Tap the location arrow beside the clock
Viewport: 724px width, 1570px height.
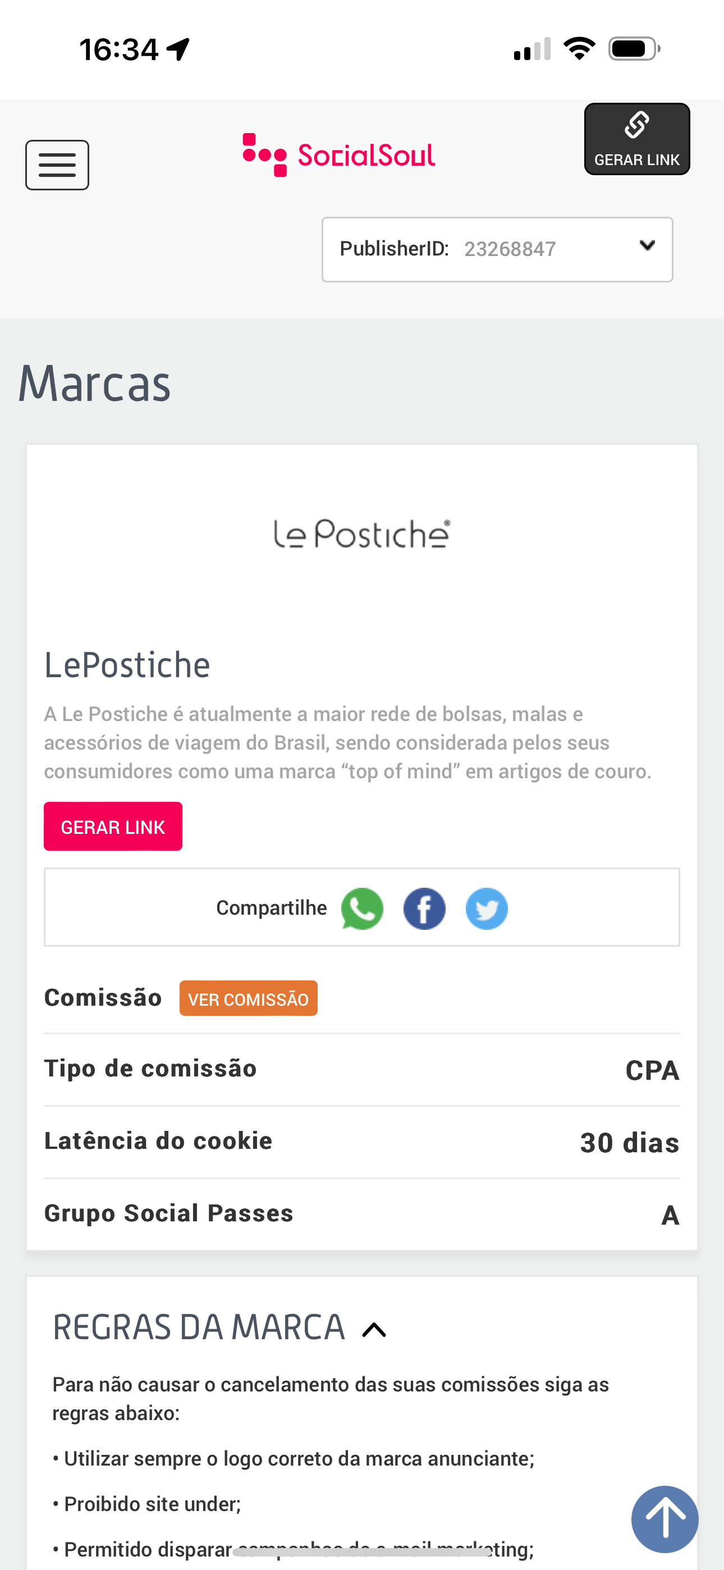178,49
